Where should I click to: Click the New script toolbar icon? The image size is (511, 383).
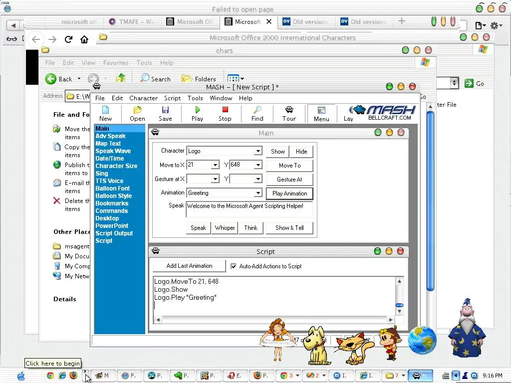click(x=106, y=114)
